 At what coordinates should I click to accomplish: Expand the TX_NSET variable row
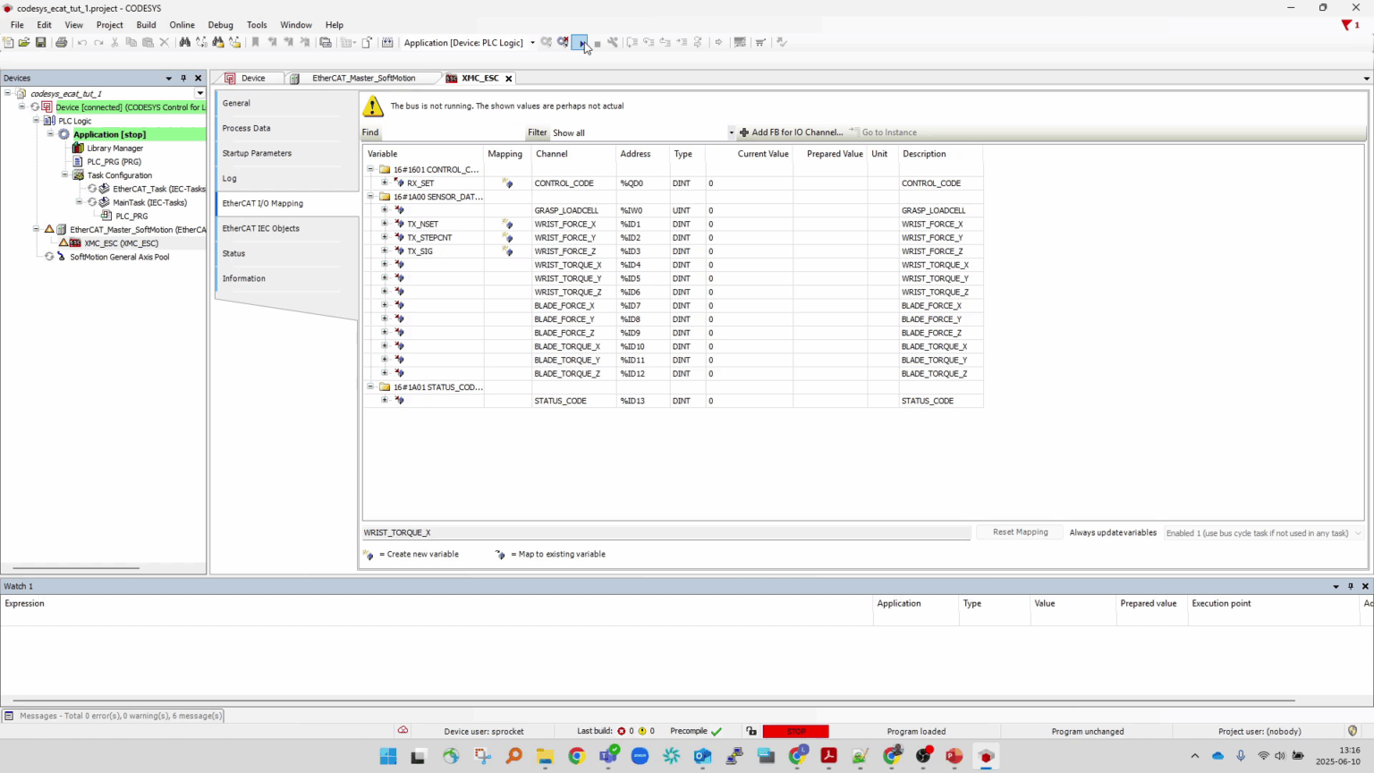[385, 224]
